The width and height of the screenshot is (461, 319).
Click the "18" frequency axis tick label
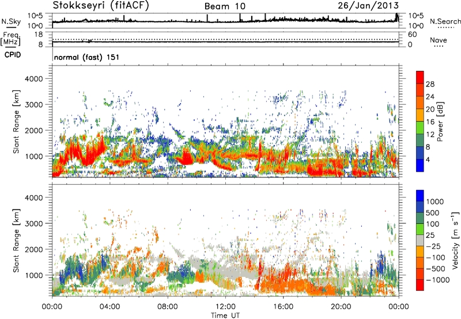click(x=39, y=35)
